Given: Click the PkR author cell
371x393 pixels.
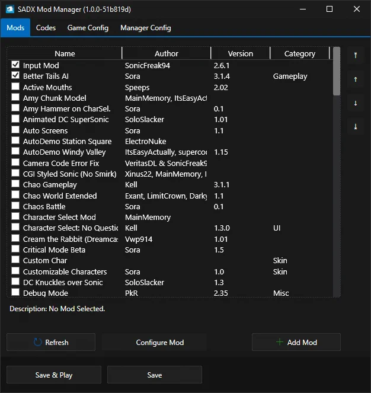Looking at the screenshot, I should 132,293.
